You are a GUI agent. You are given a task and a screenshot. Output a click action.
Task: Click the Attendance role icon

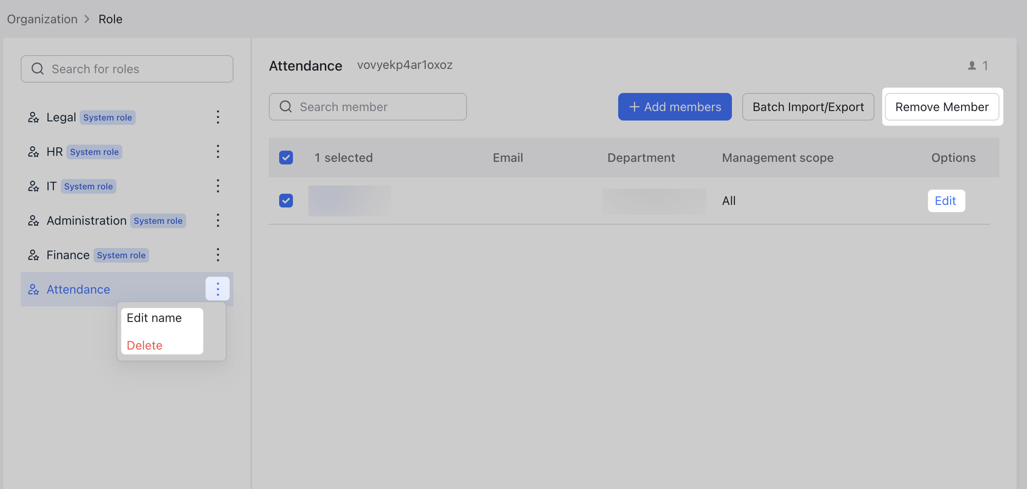click(x=34, y=289)
